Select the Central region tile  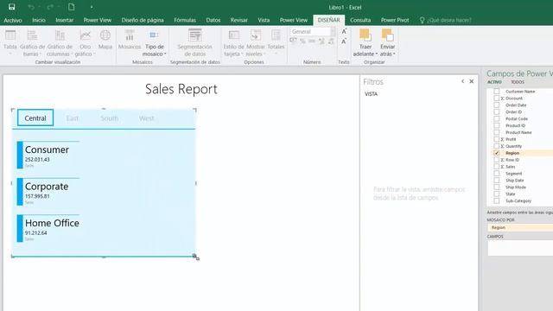pos(35,117)
